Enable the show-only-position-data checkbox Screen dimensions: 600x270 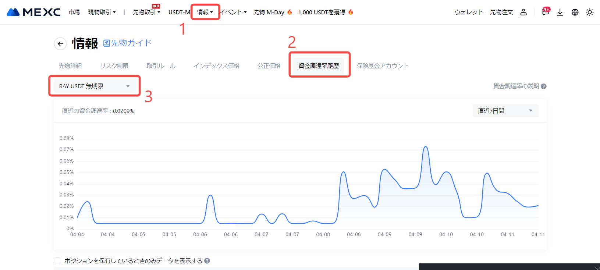click(57, 261)
